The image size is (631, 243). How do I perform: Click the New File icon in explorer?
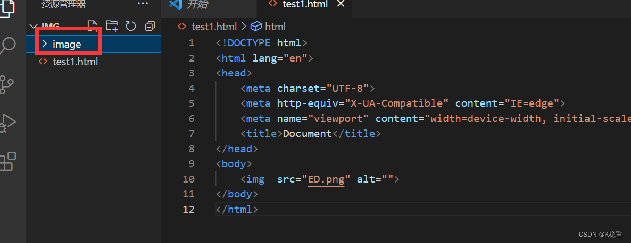coord(93,25)
